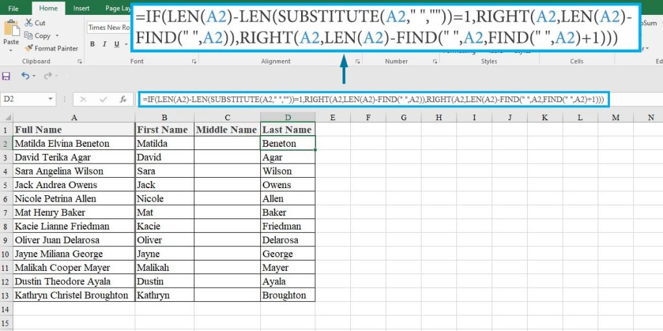Screen dimensions: 663x331
Task: Select empty Middle Name cell beside Oliver
Action: coord(227,240)
